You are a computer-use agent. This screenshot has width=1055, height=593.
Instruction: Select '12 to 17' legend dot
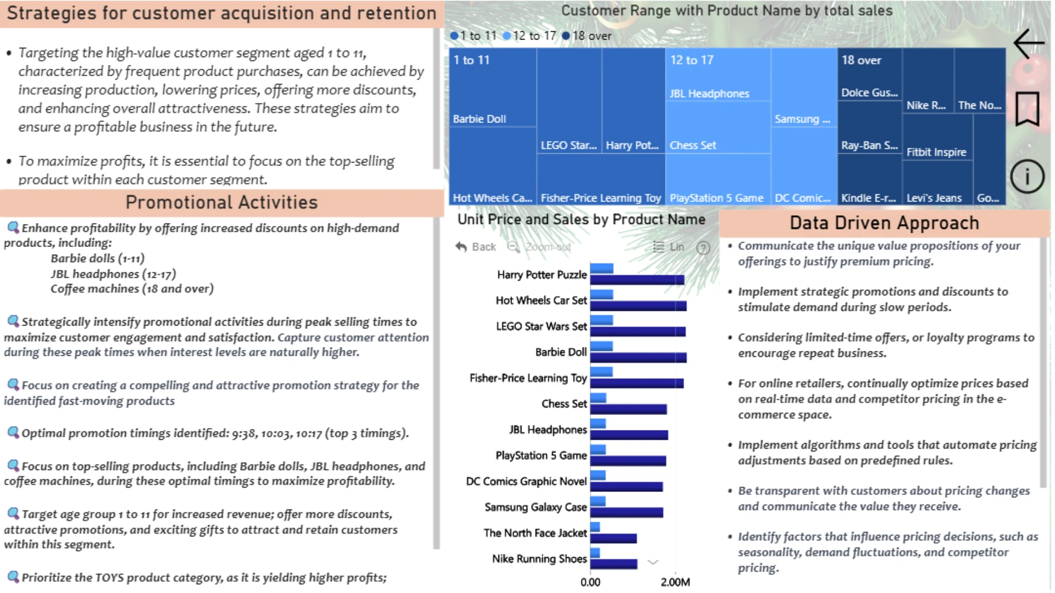coord(507,36)
